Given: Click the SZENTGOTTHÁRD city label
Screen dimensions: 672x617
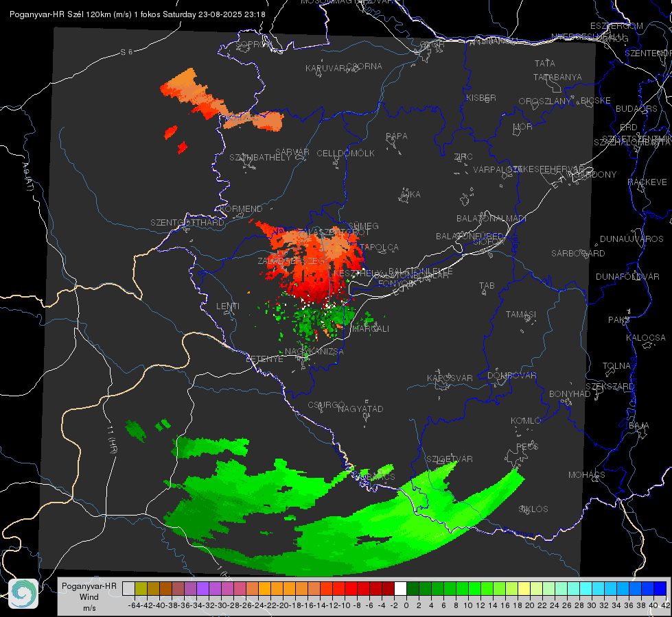Looking at the screenshot, I should [x=187, y=223].
